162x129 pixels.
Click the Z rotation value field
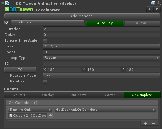point(143,70)
